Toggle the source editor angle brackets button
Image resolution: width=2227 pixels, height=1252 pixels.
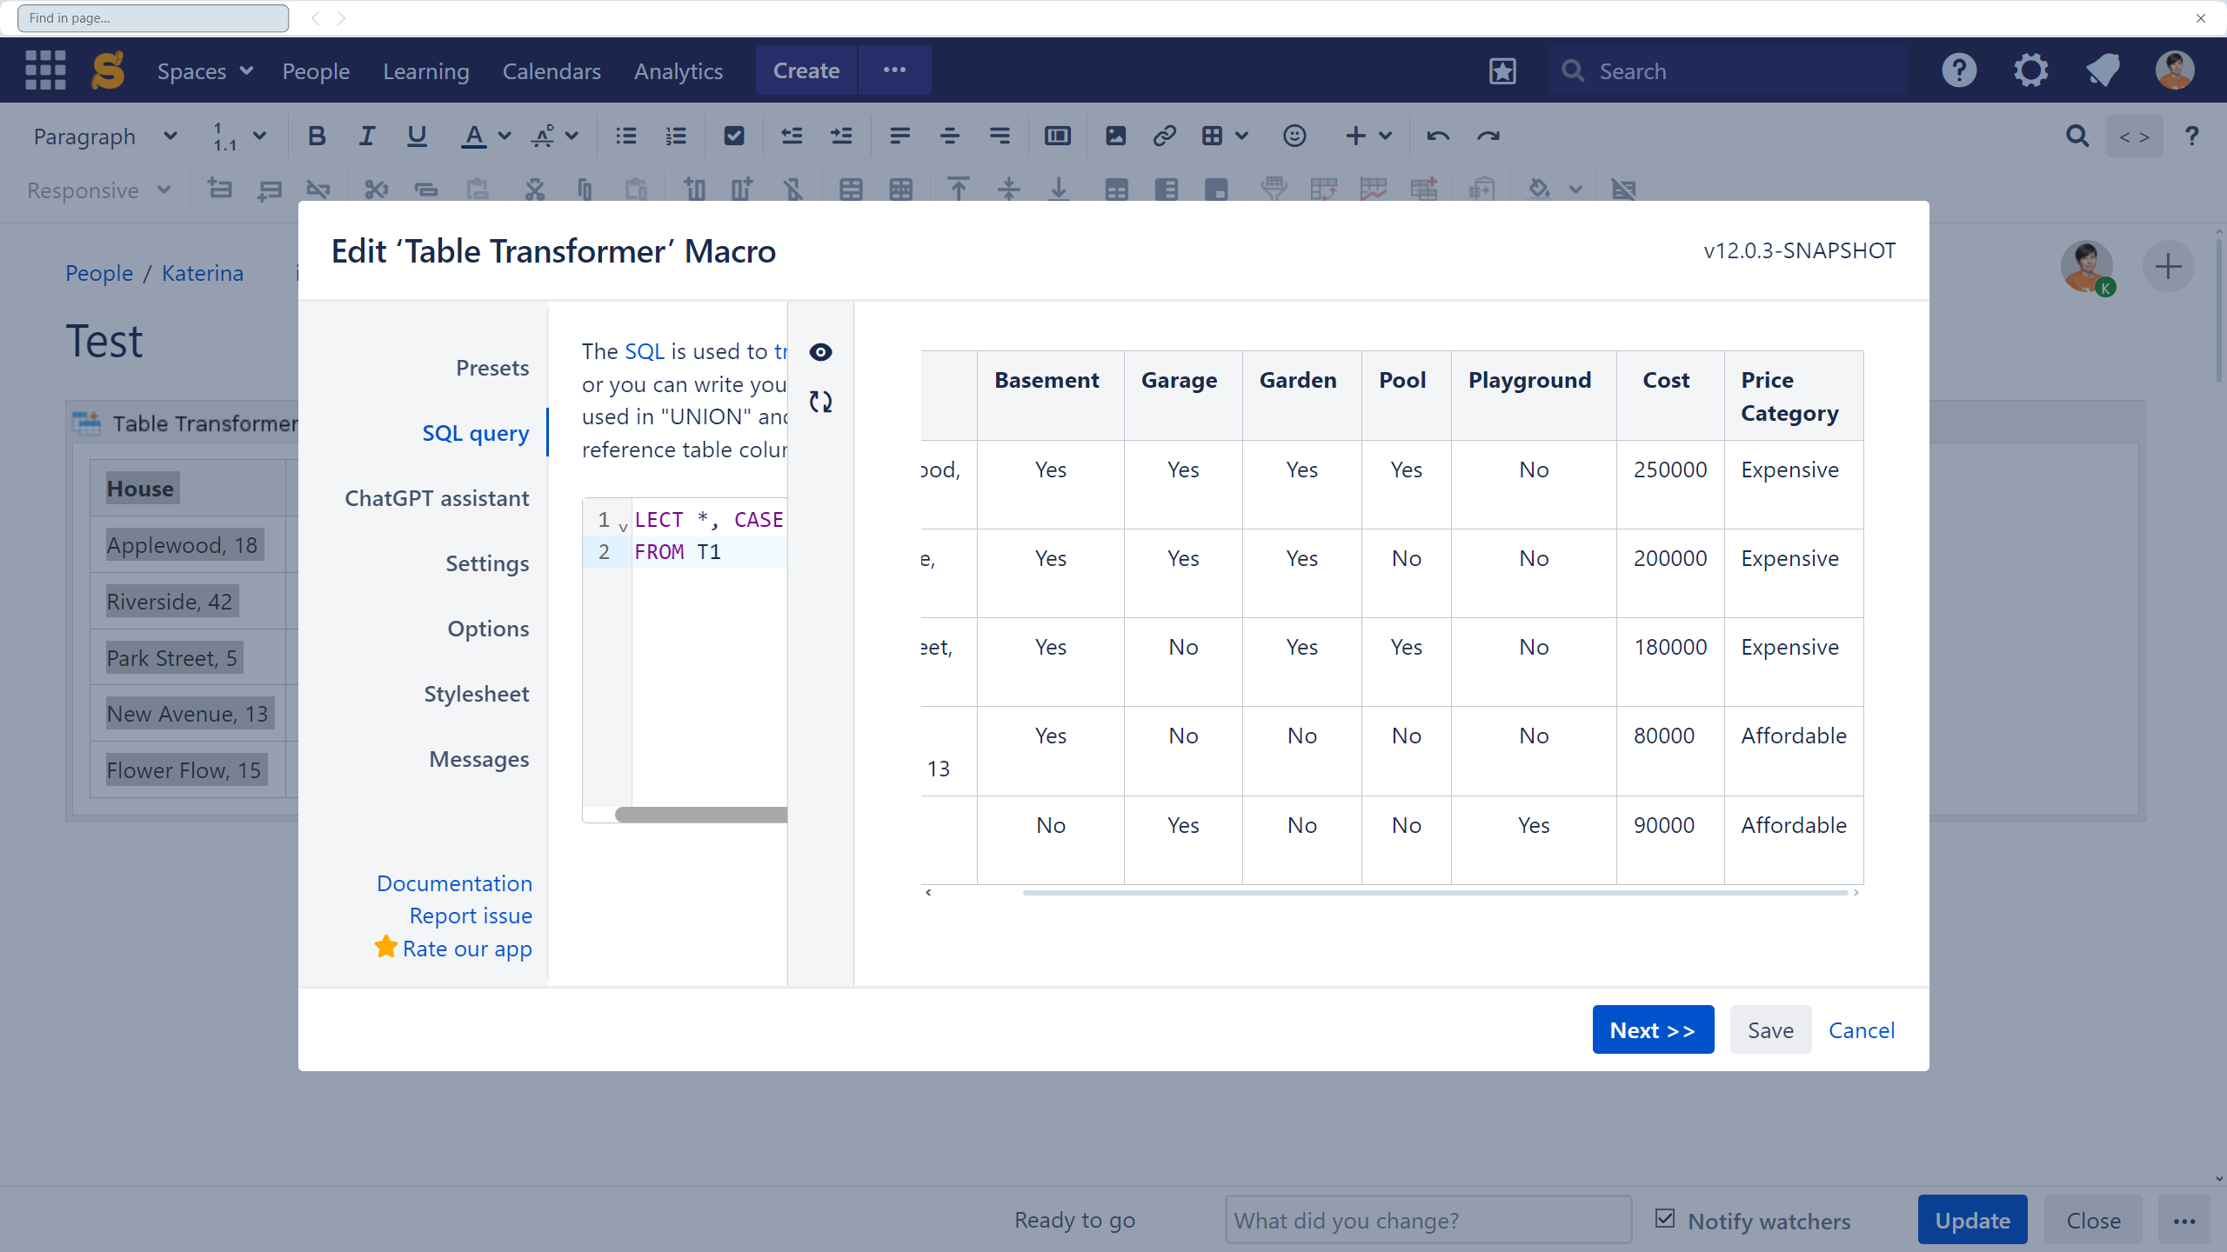coord(2134,137)
